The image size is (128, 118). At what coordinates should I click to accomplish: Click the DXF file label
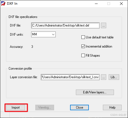[15, 25]
